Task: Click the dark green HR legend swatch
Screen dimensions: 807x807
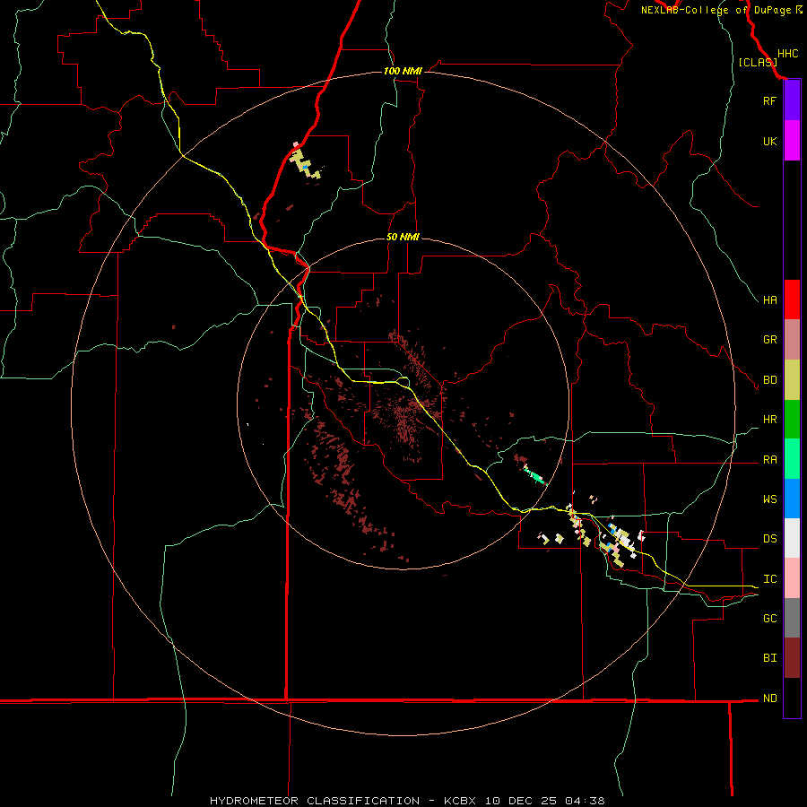Action: [x=792, y=420]
